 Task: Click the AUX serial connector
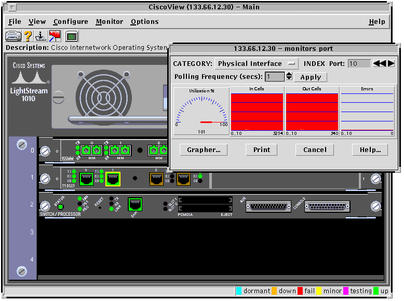click(x=268, y=206)
